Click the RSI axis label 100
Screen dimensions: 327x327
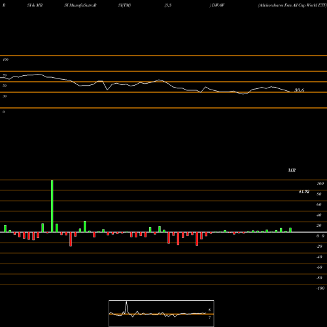[x=5, y=60]
